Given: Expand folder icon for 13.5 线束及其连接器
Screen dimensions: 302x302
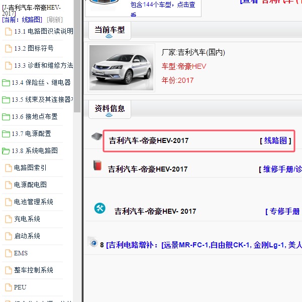Looking at the screenshot, I should (6, 100).
